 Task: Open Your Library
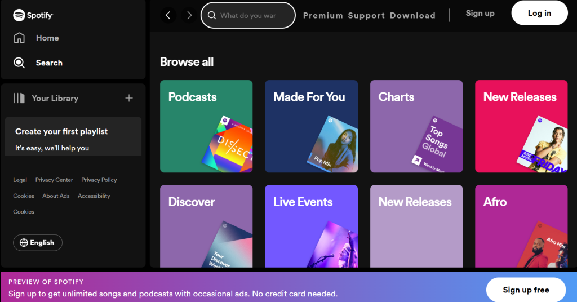(x=46, y=98)
